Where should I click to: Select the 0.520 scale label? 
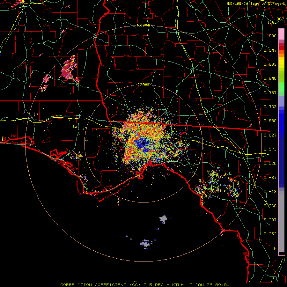[270, 164]
